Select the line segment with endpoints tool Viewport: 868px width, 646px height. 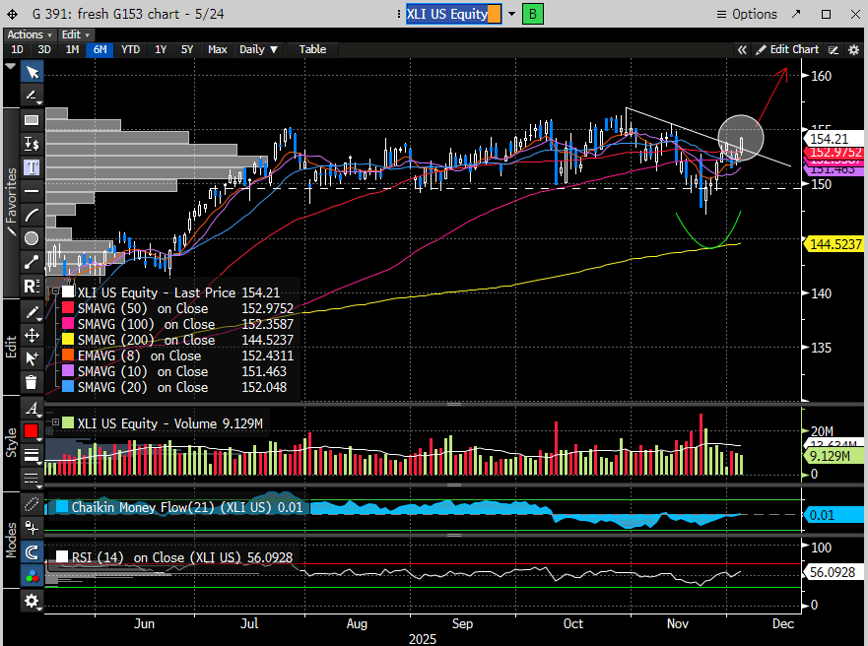click(x=33, y=262)
